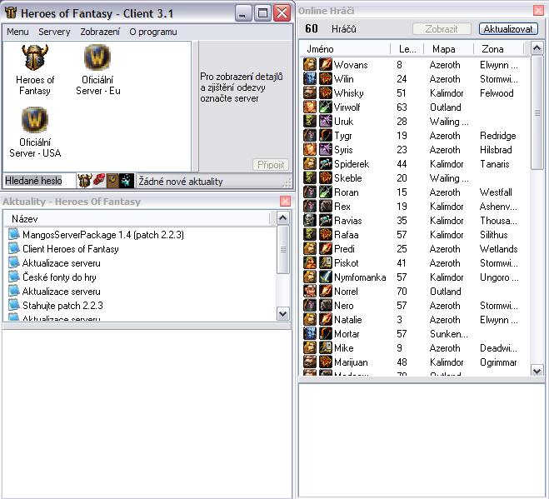Screen dimensions: 549x499
Task: Click the race portrait icon next to Wovans
Action: [310, 64]
